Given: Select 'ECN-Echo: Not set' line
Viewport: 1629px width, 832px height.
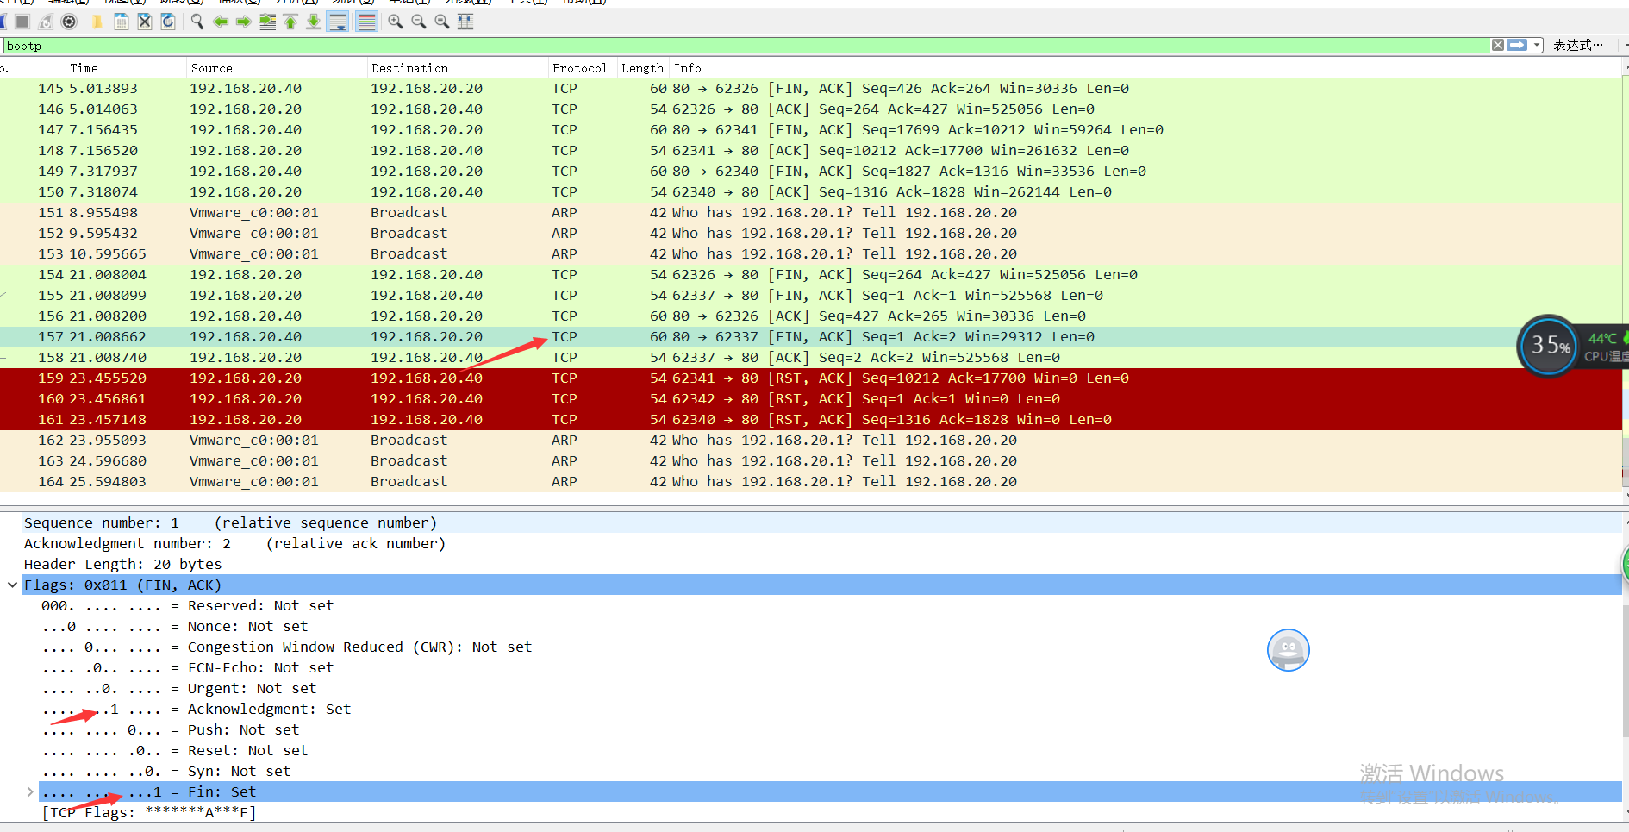Looking at the screenshot, I should pos(830,667).
